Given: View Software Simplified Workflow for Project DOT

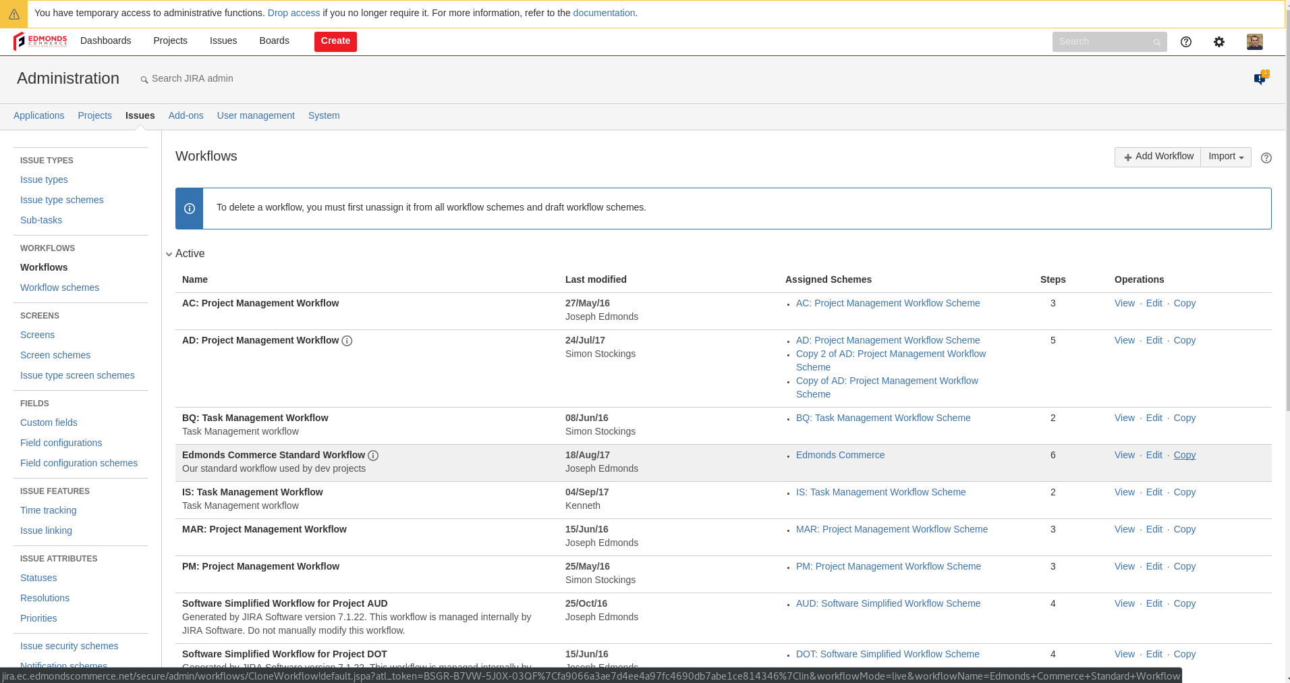Looking at the screenshot, I should coord(1125,654).
